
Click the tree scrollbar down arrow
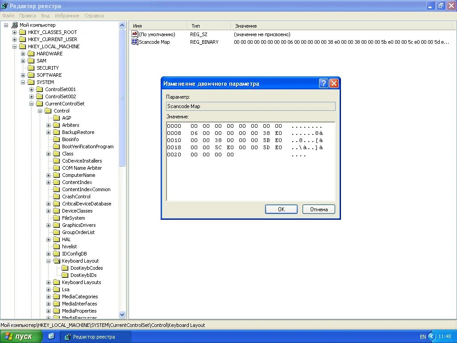(122, 315)
